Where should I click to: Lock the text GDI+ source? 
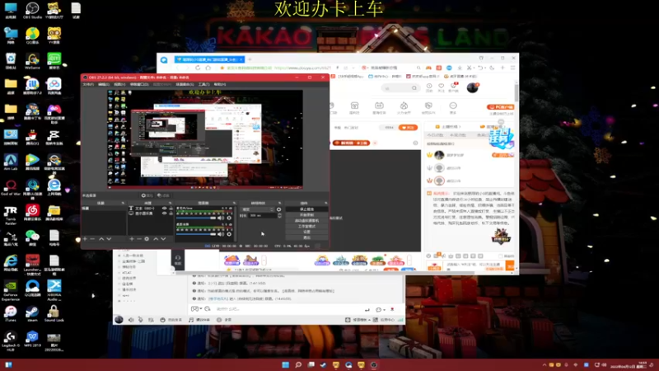click(x=171, y=209)
